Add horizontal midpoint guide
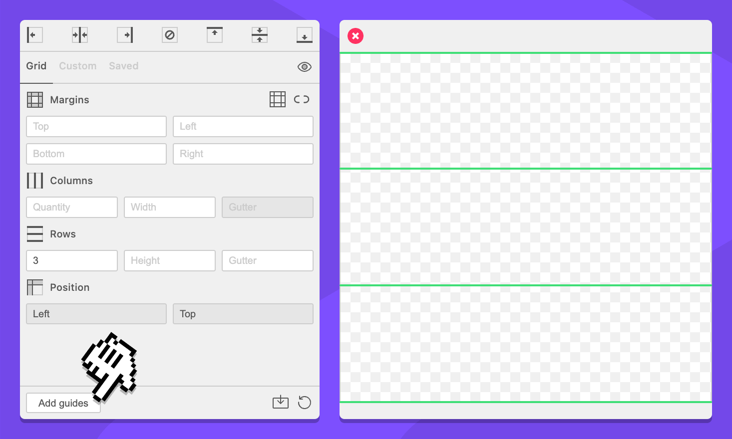The image size is (732, 439). 260,35
